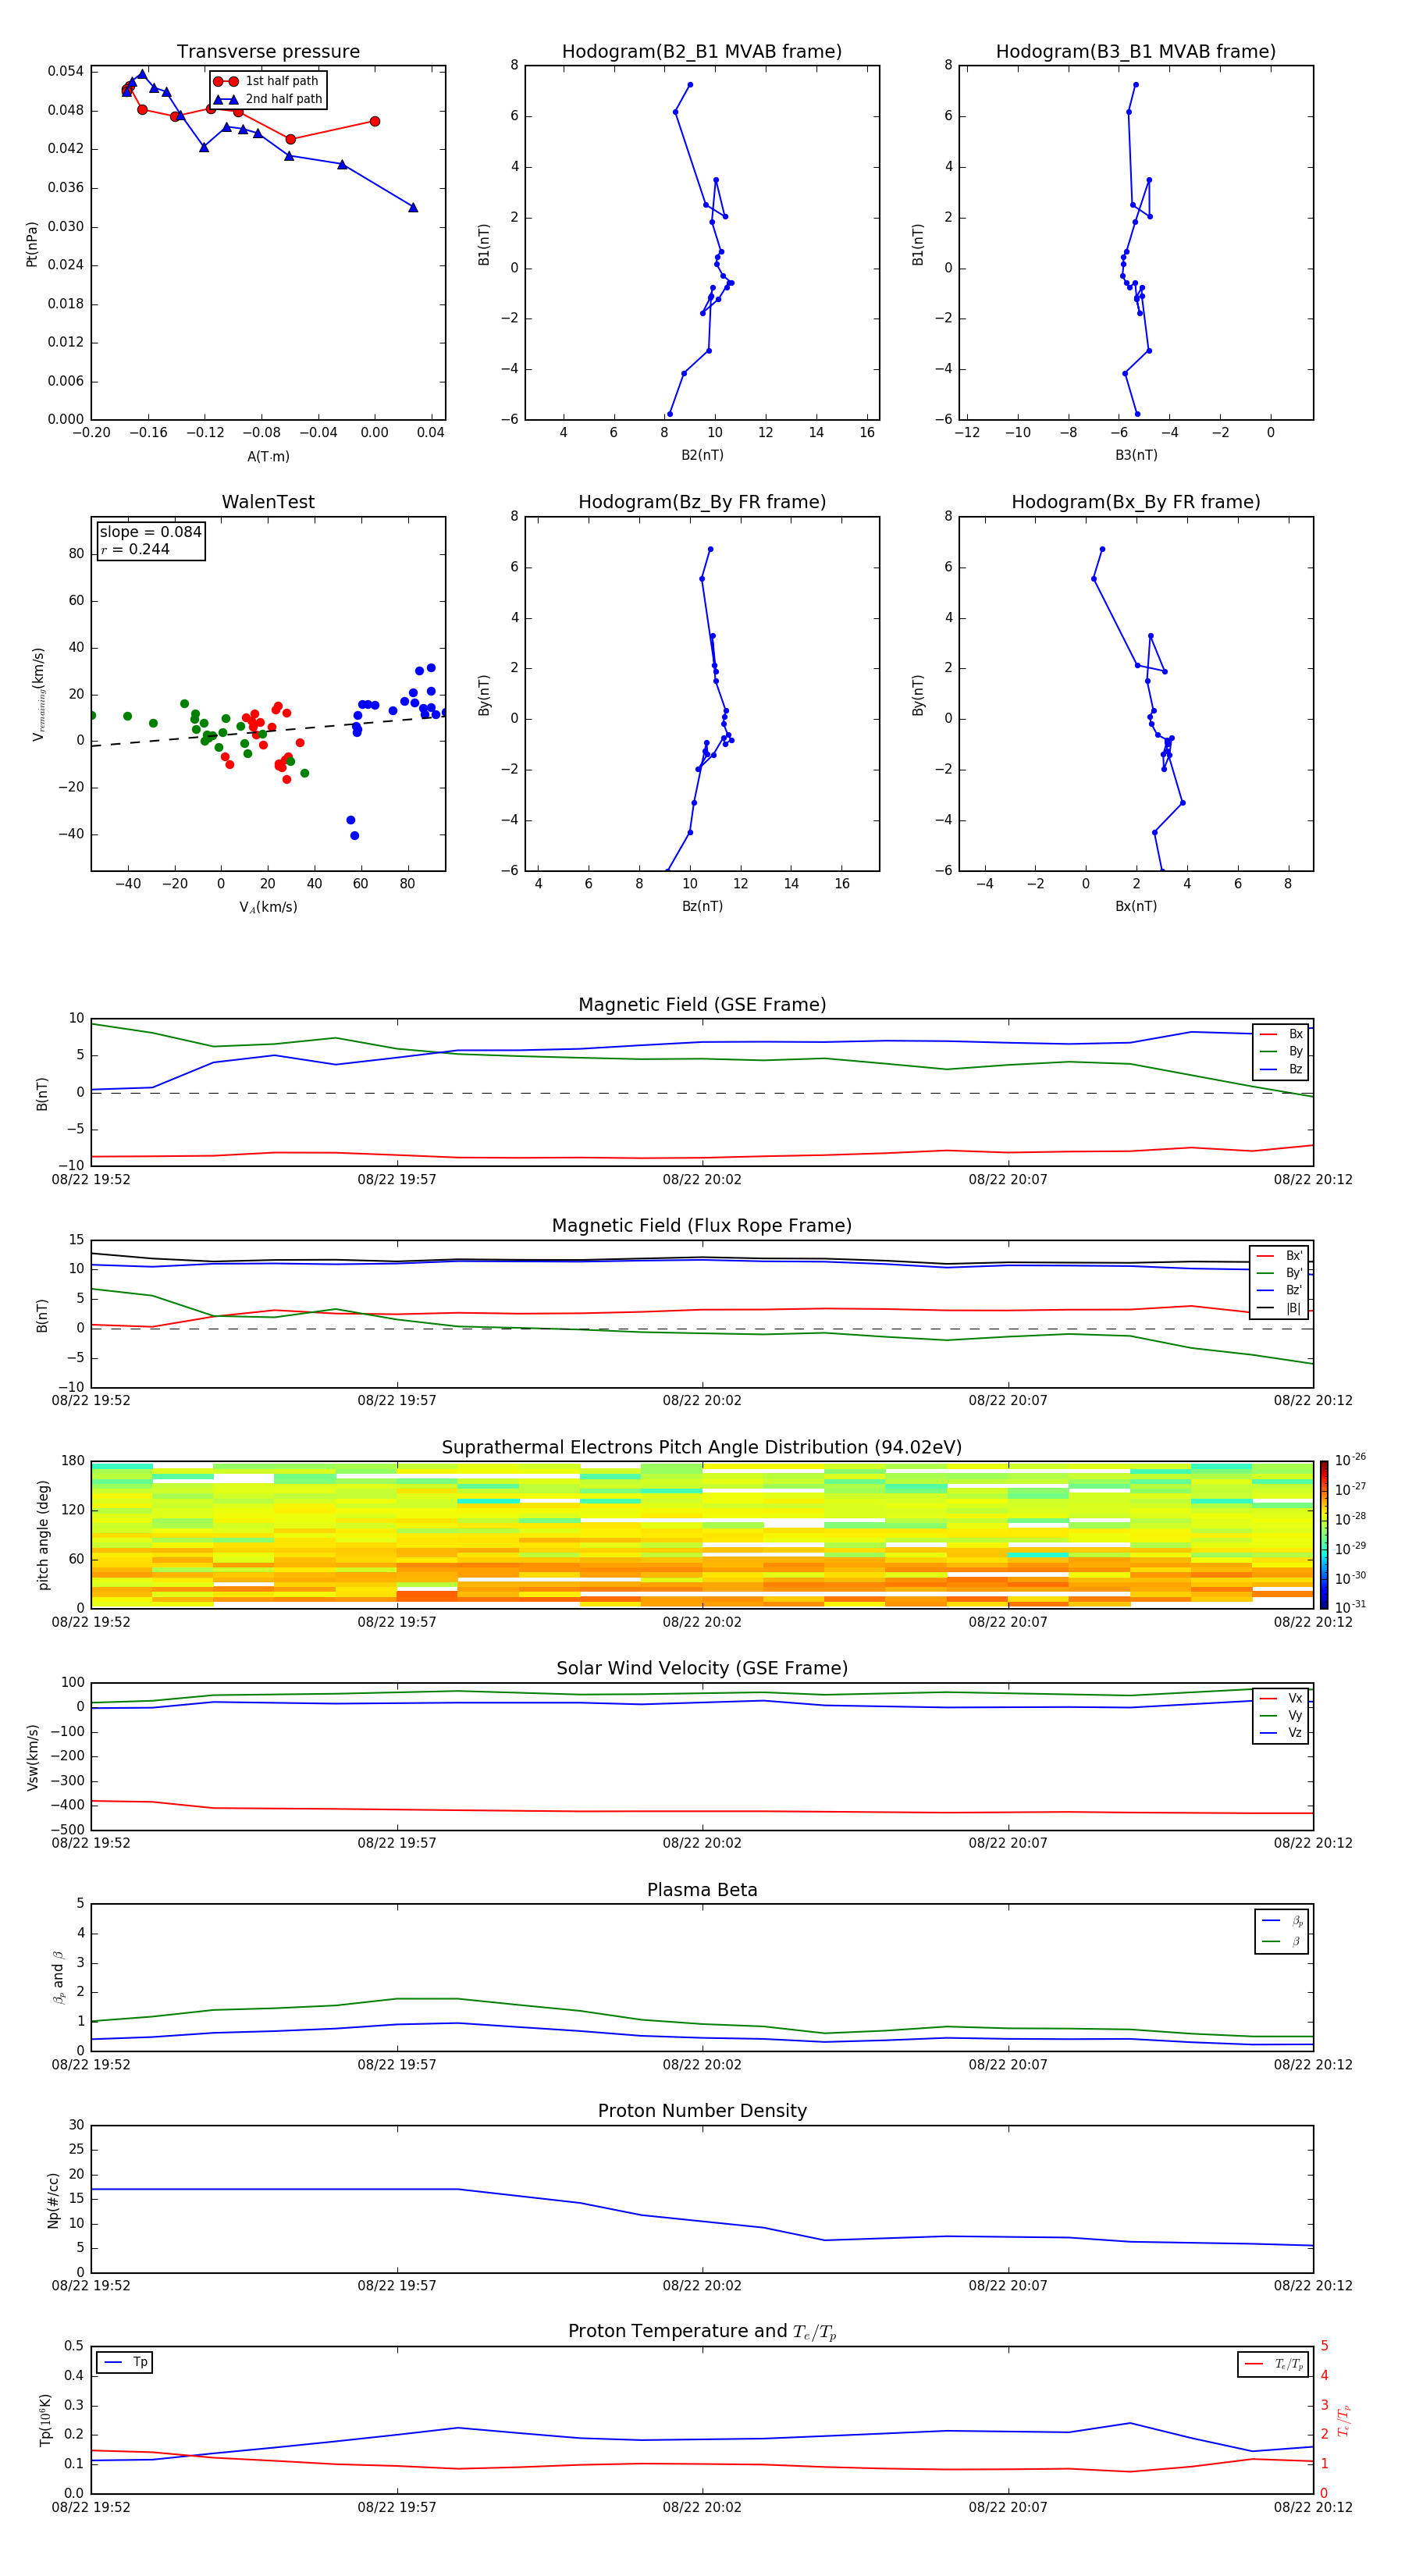Click the Vx legend entry
Viewport: 1405px width, 2576px height.
(1281, 1698)
